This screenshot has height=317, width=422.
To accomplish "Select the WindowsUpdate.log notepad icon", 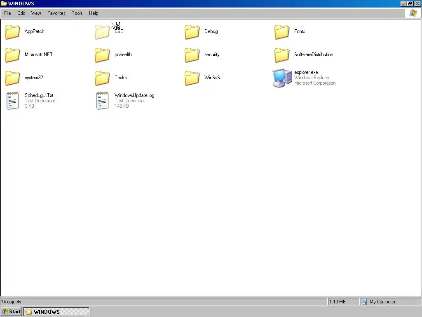I will (103, 101).
